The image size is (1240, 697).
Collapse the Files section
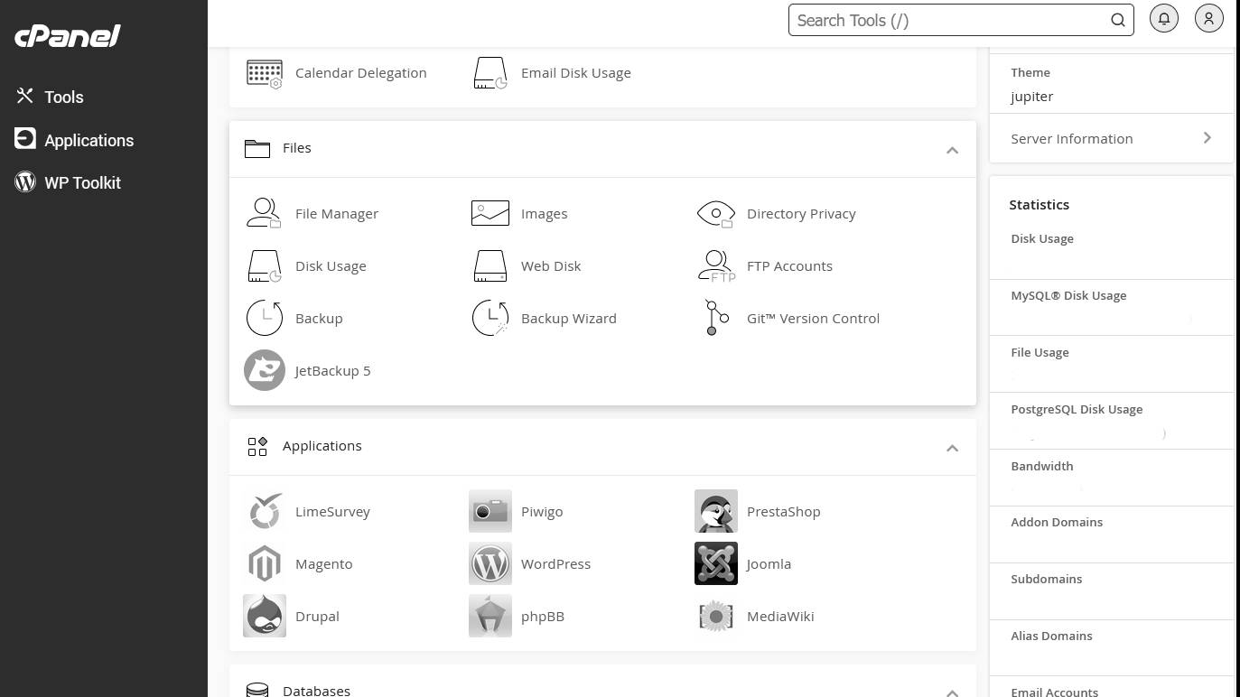(952, 150)
